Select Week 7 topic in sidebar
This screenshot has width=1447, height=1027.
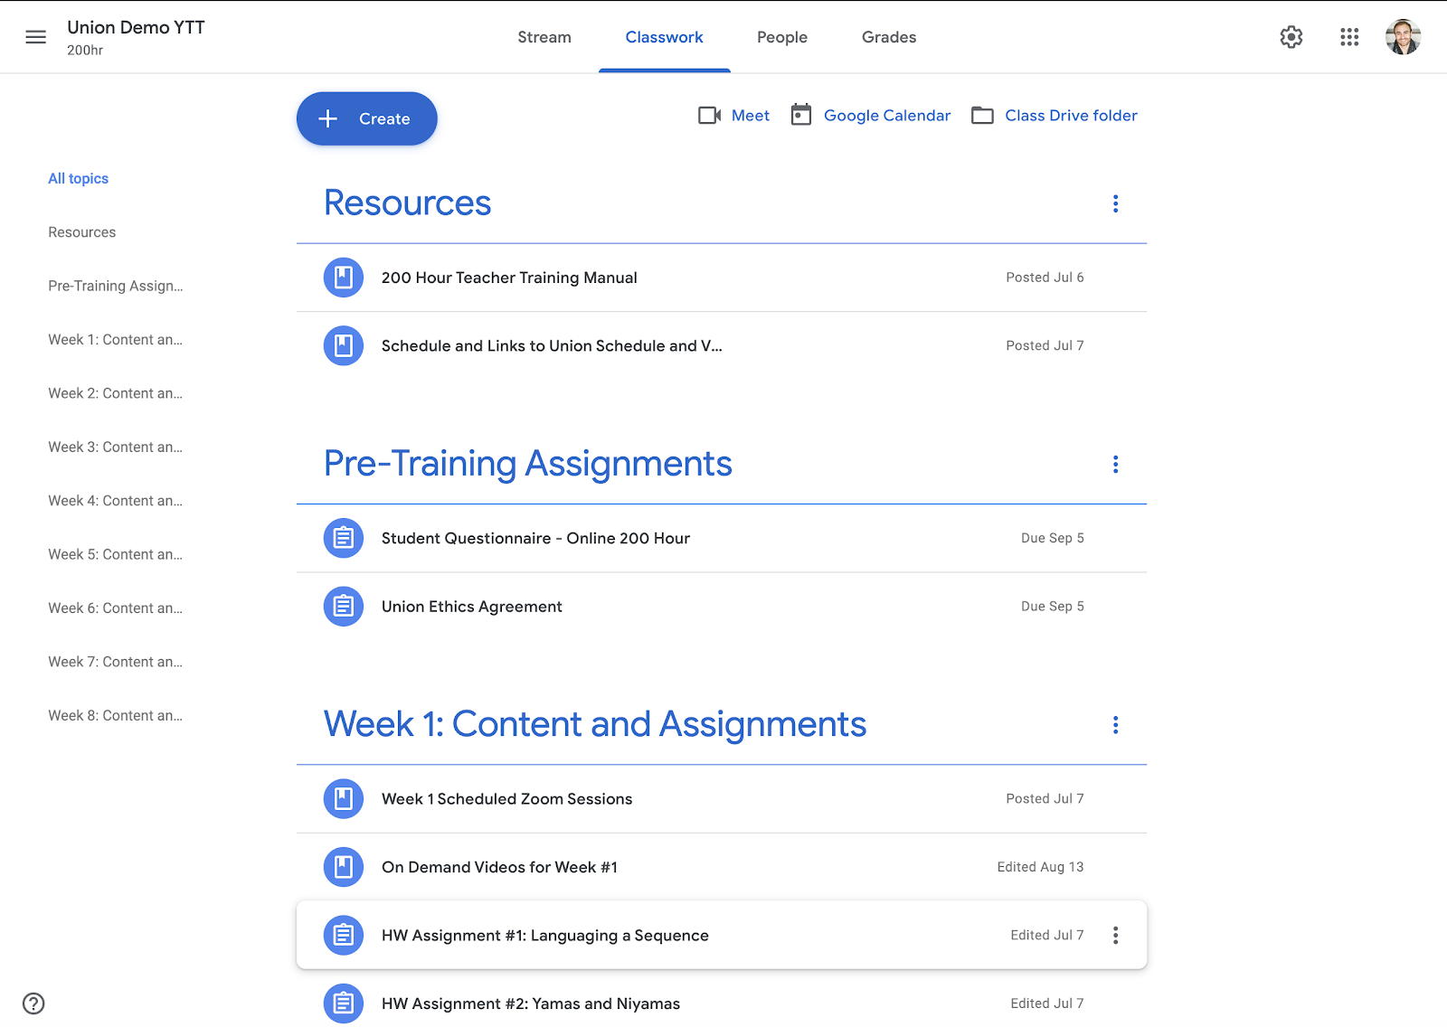click(116, 662)
